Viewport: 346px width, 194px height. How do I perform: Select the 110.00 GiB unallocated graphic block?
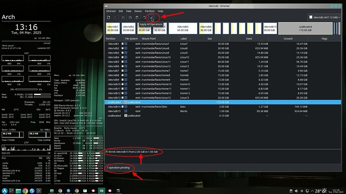[305, 28]
